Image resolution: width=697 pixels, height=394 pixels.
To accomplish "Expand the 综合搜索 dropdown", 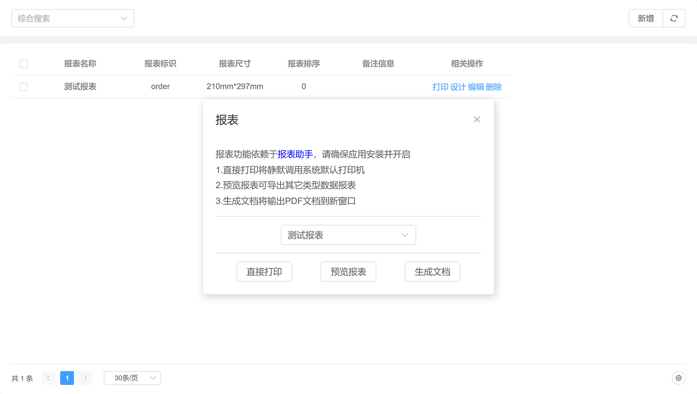I will 73,19.
